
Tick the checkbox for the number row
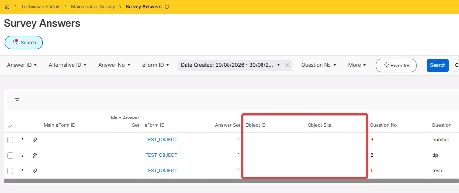[10, 140]
